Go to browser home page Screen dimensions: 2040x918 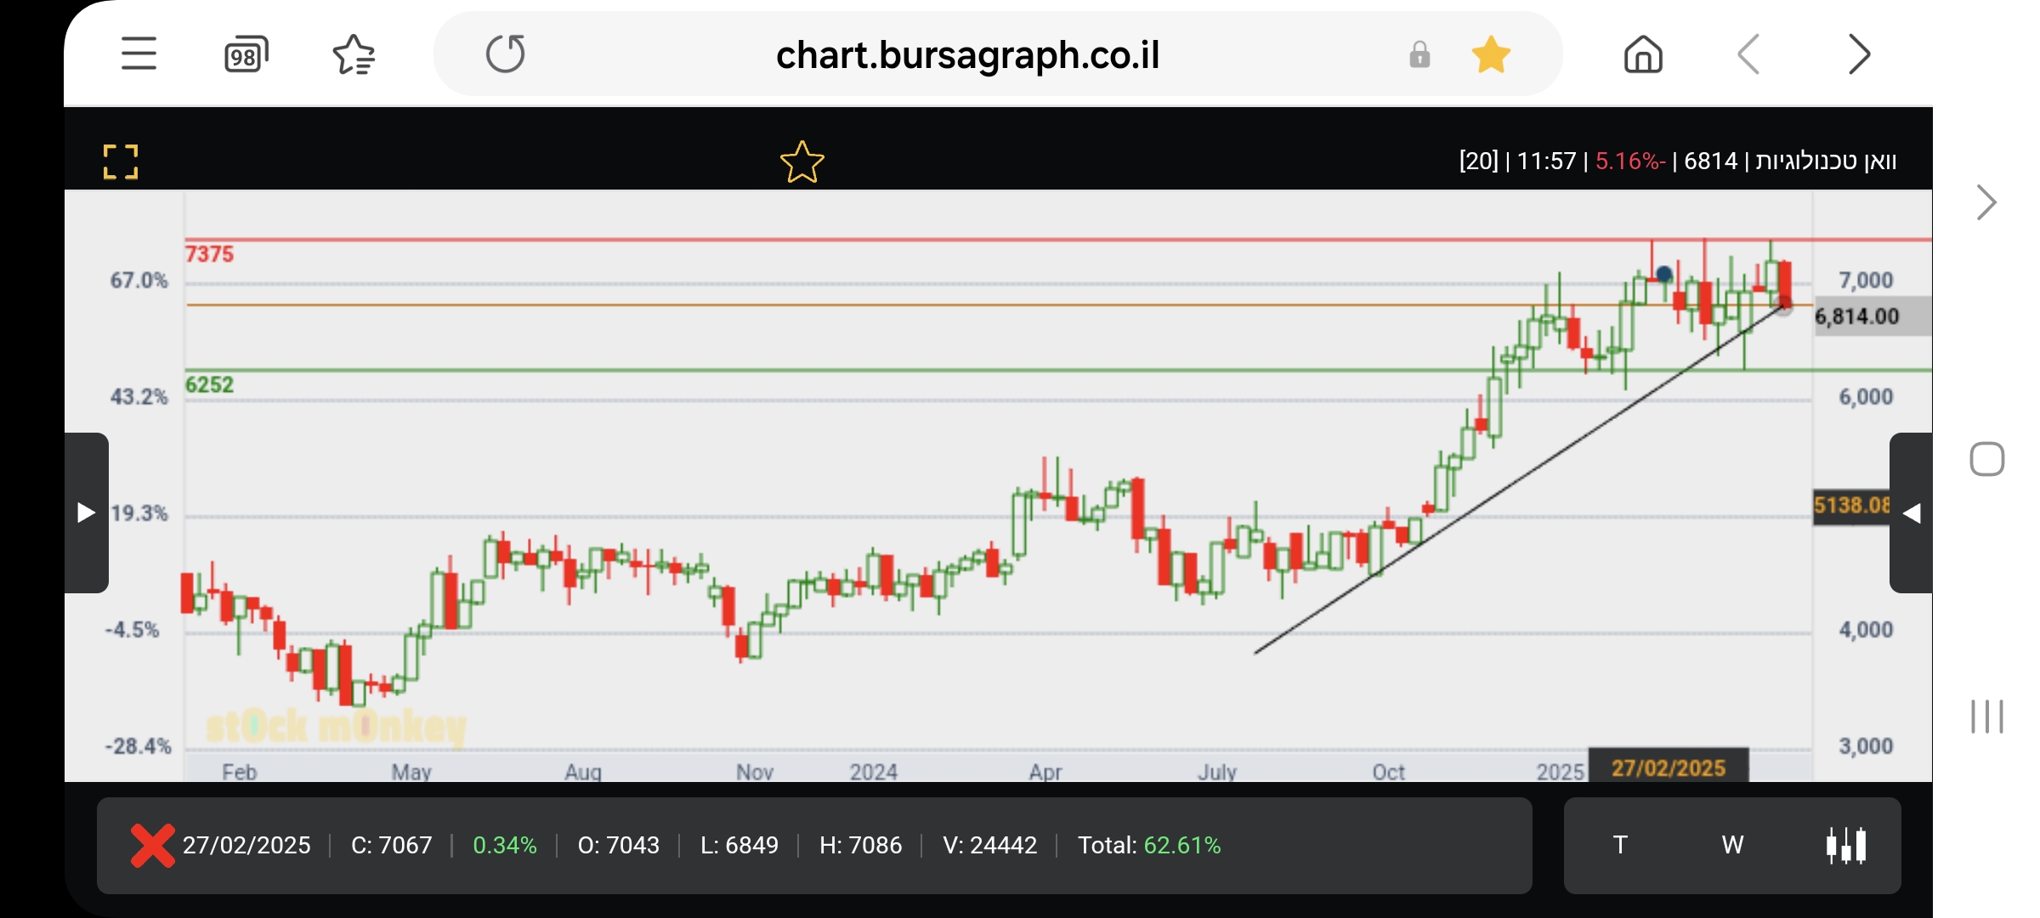coord(1642,55)
